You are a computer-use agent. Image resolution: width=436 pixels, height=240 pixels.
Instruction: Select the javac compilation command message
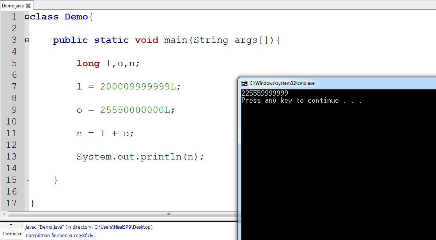(x=88, y=227)
